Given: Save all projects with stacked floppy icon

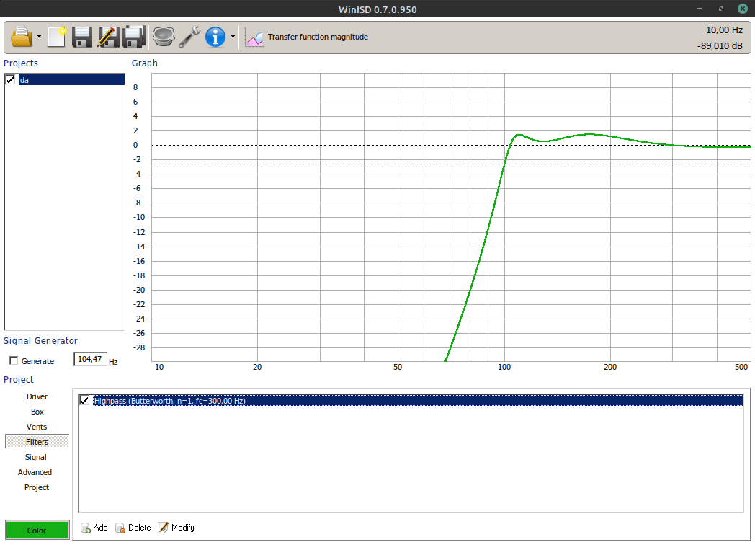Looking at the screenshot, I should [x=134, y=37].
